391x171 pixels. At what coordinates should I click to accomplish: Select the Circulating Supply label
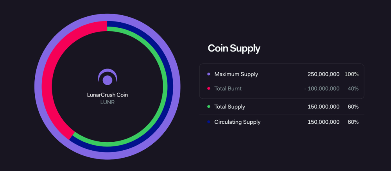(x=237, y=122)
